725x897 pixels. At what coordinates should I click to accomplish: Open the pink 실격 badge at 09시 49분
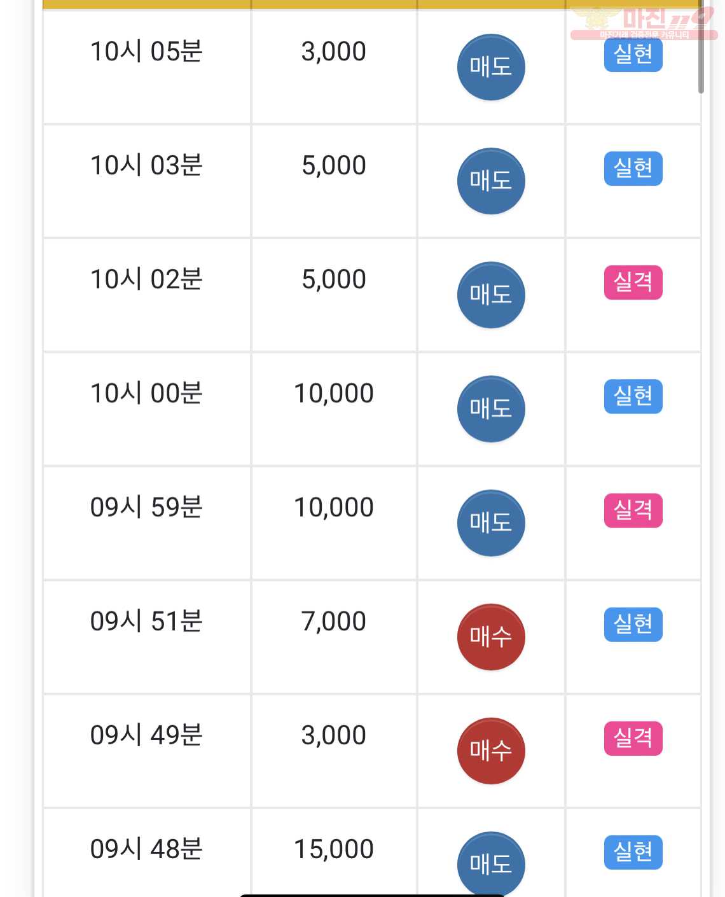click(633, 738)
